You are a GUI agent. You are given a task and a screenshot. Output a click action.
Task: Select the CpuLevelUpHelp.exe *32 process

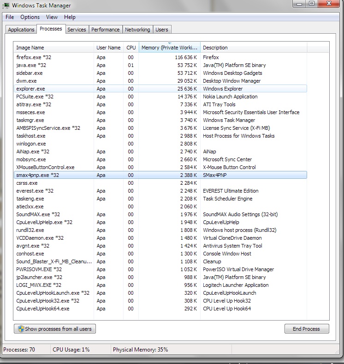pyautogui.click(x=160, y=222)
